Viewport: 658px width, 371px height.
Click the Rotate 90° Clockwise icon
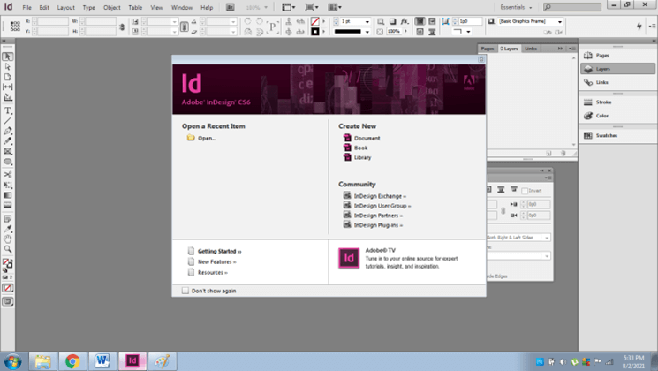[247, 21]
